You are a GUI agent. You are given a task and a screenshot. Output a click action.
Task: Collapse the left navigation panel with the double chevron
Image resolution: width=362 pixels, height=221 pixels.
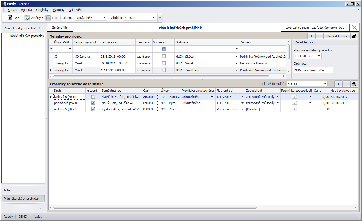41,28
